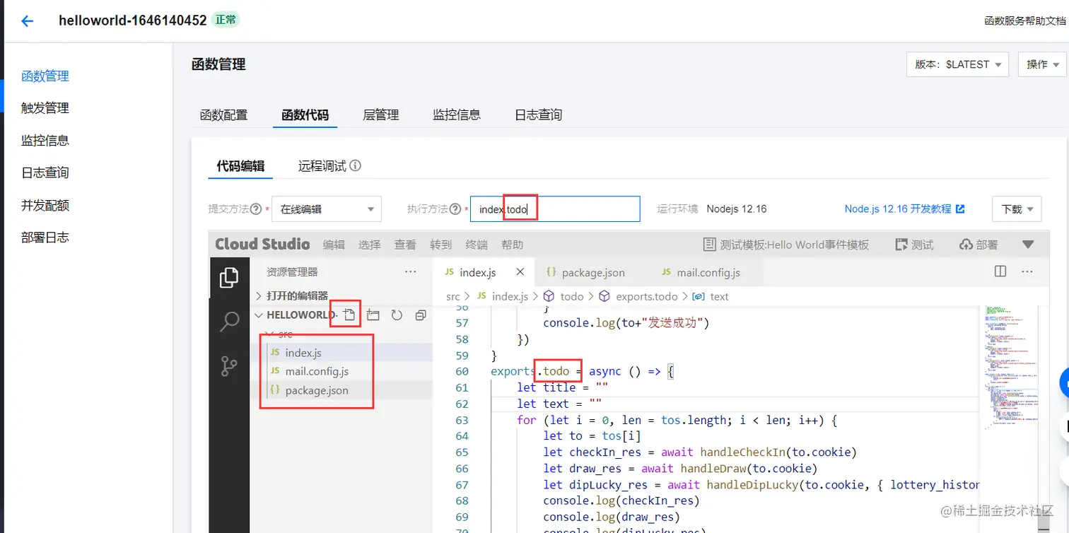Click code line 61 let title
This screenshot has width=1069, height=533.
[x=562, y=387]
